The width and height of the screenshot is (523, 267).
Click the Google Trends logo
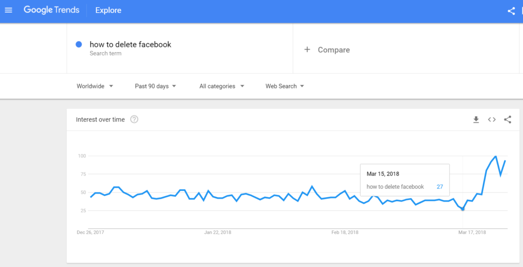click(x=51, y=10)
